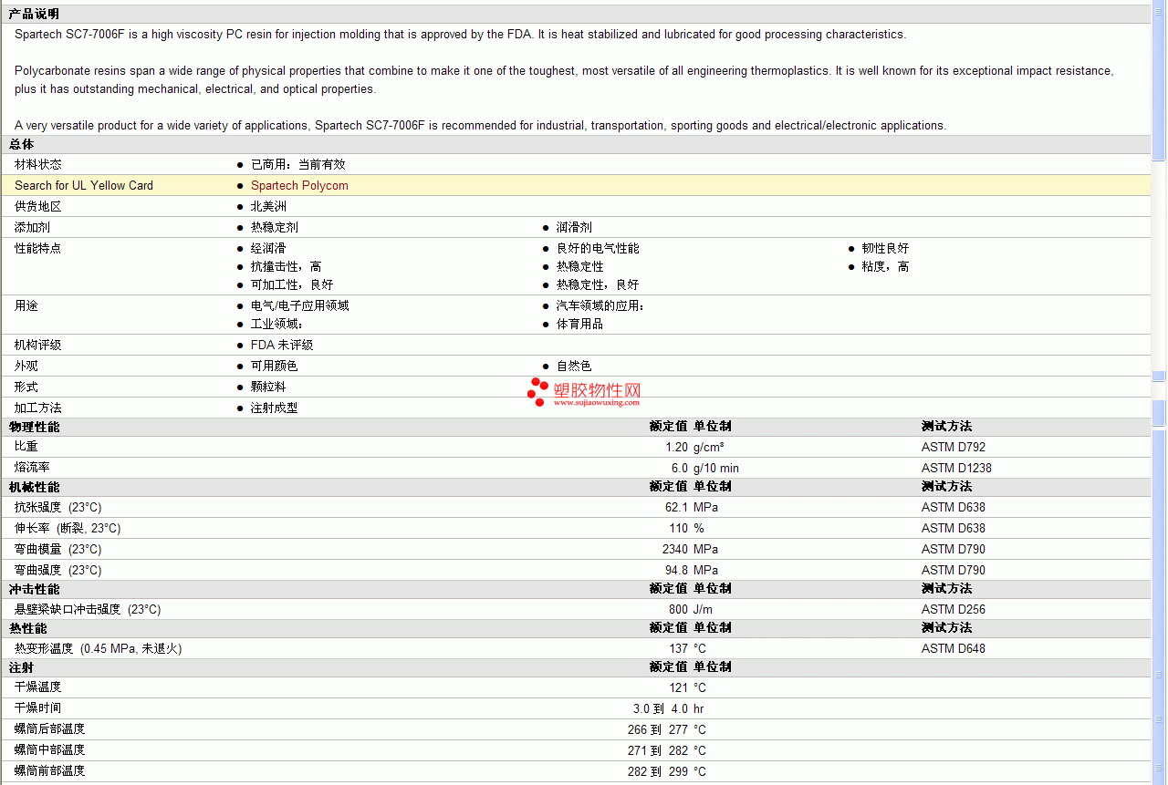Click the 热稳定剂 additive entry
Image resolution: width=1168 pixels, height=785 pixels.
pyautogui.click(x=275, y=227)
